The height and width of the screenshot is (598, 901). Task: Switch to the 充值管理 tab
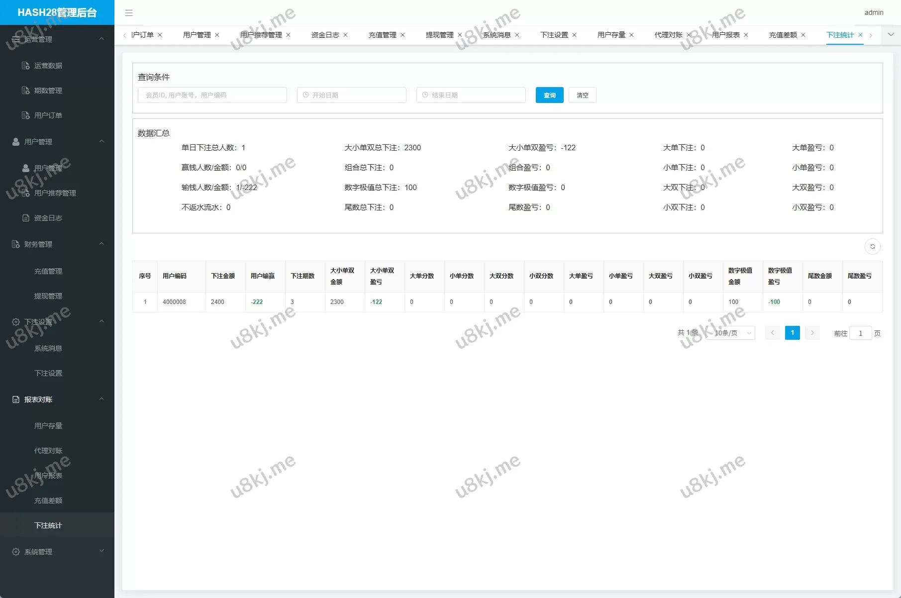[382, 35]
